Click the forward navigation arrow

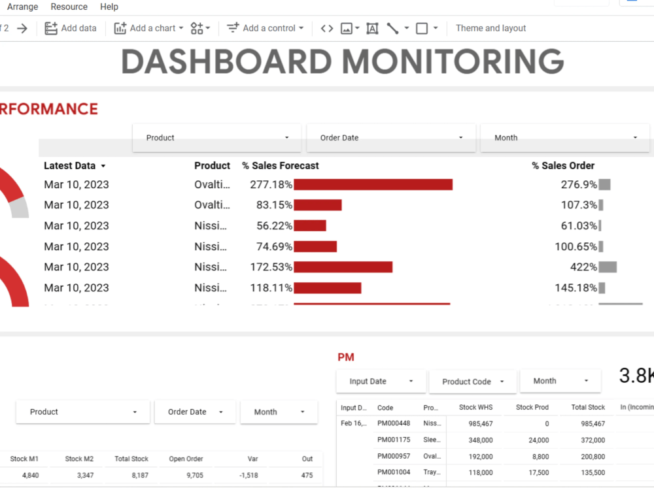pos(22,28)
